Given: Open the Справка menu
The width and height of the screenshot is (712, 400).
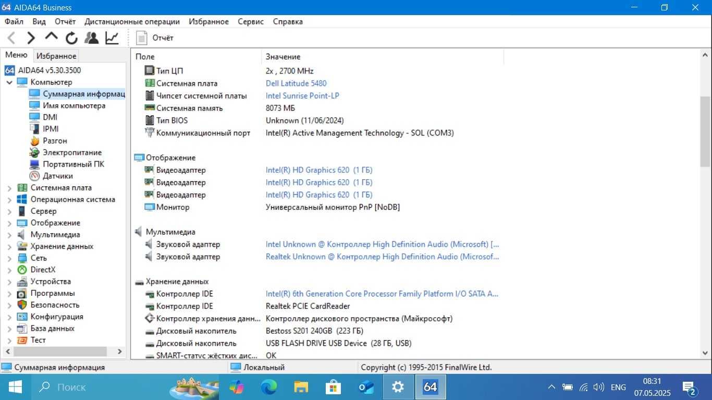Looking at the screenshot, I should click(x=288, y=21).
